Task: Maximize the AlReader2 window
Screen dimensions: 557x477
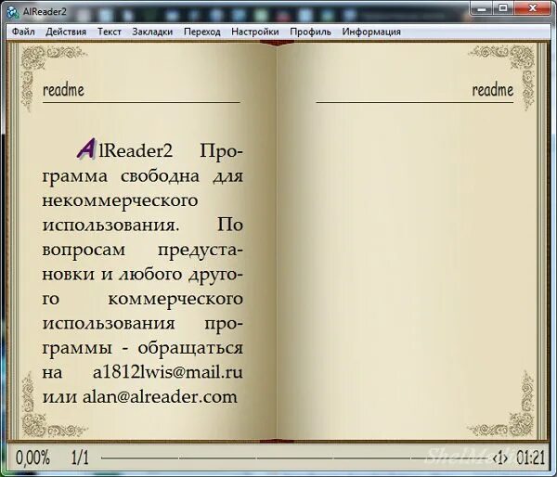Action: [x=502, y=8]
